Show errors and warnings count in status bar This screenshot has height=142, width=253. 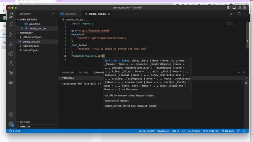(15, 131)
